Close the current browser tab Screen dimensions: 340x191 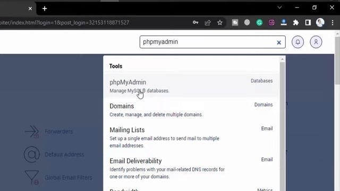pos(30,8)
